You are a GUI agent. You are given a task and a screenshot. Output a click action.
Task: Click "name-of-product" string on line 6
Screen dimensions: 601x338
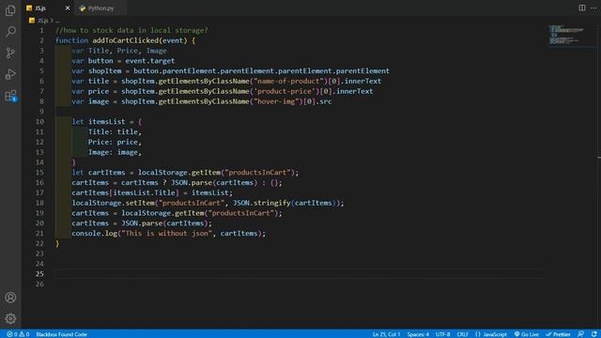point(288,82)
